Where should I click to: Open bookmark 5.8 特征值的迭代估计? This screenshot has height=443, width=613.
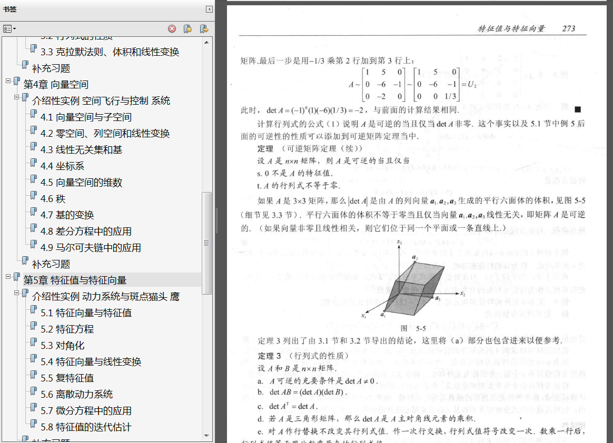[x=86, y=427]
